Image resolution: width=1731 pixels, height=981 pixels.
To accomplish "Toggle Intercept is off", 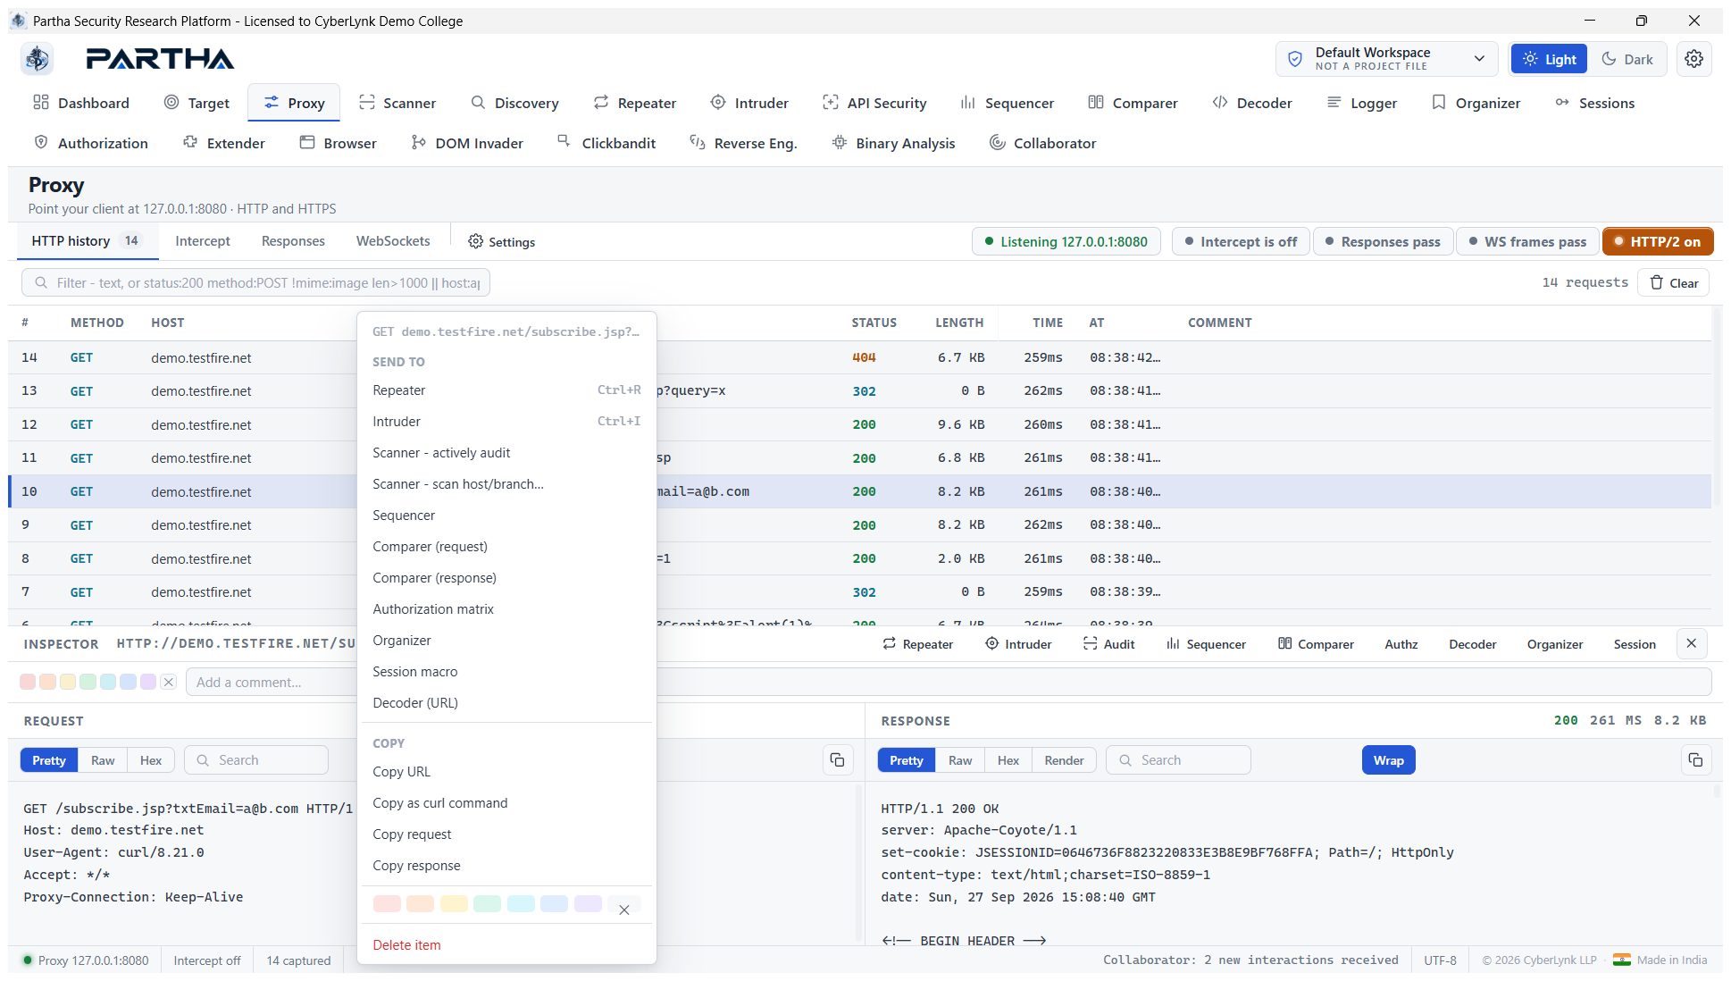I will [1241, 241].
